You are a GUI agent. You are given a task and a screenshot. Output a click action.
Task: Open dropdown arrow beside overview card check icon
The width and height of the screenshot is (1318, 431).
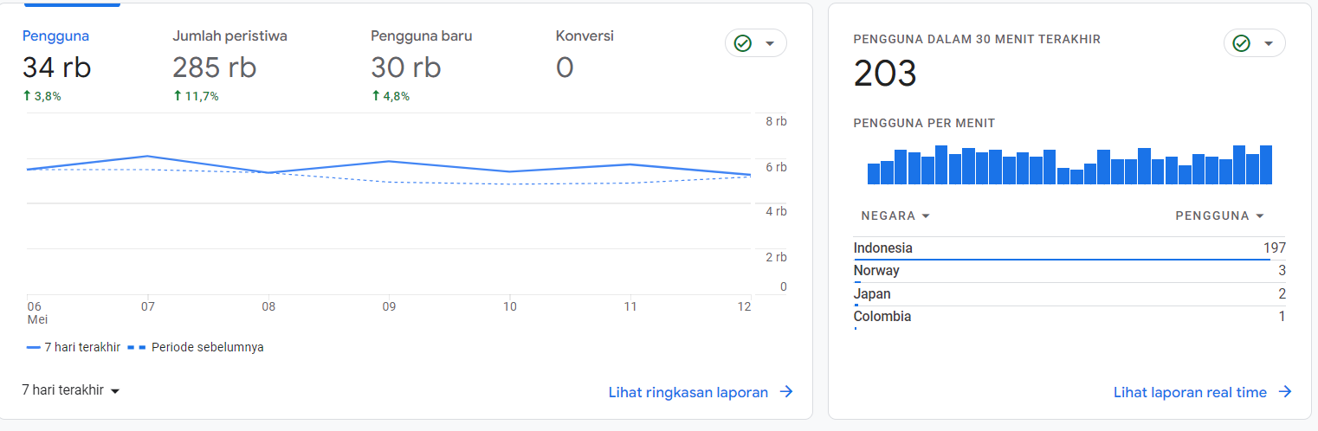pos(769,43)
